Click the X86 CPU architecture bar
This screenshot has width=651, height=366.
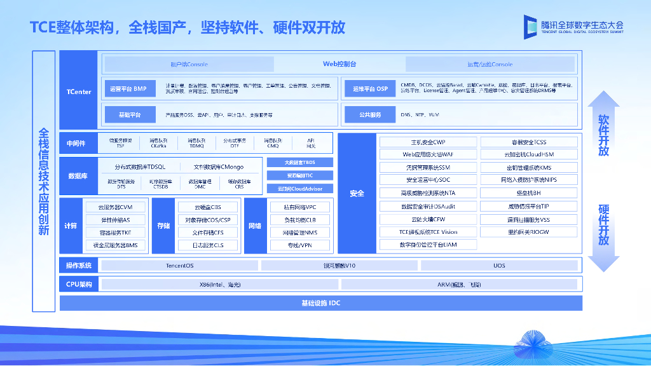pos(220,285)
